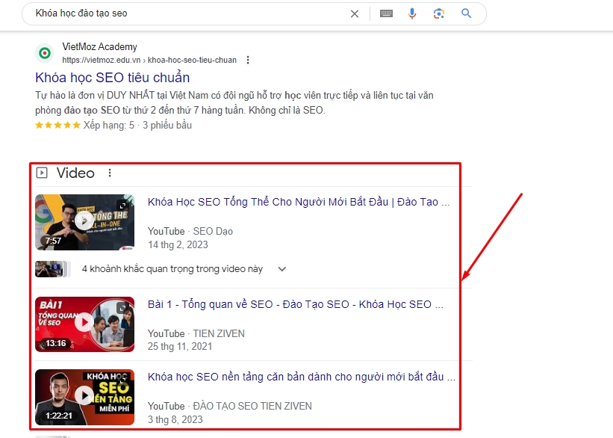This screenshot has height=438, width=613.
Task: Open the "Khóa học SEO tiêu chuẩn" result link
Action: [x=112, y=78]
